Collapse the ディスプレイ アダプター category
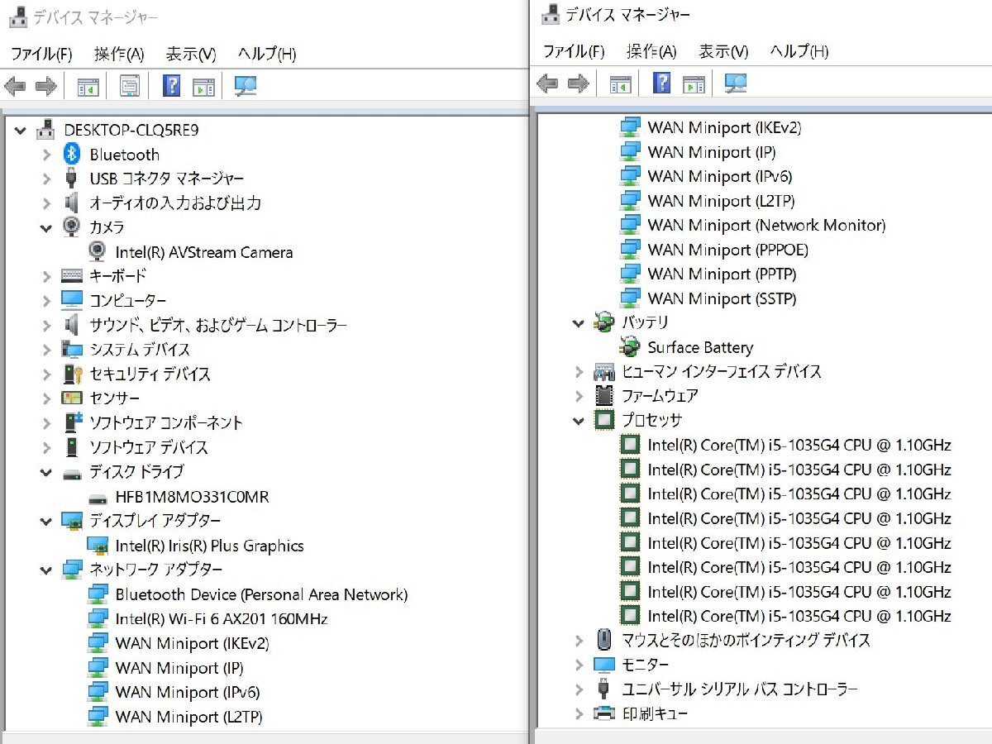Image resolution: width=992 pixels, height=744 pixels. click(x=46, y=522)
